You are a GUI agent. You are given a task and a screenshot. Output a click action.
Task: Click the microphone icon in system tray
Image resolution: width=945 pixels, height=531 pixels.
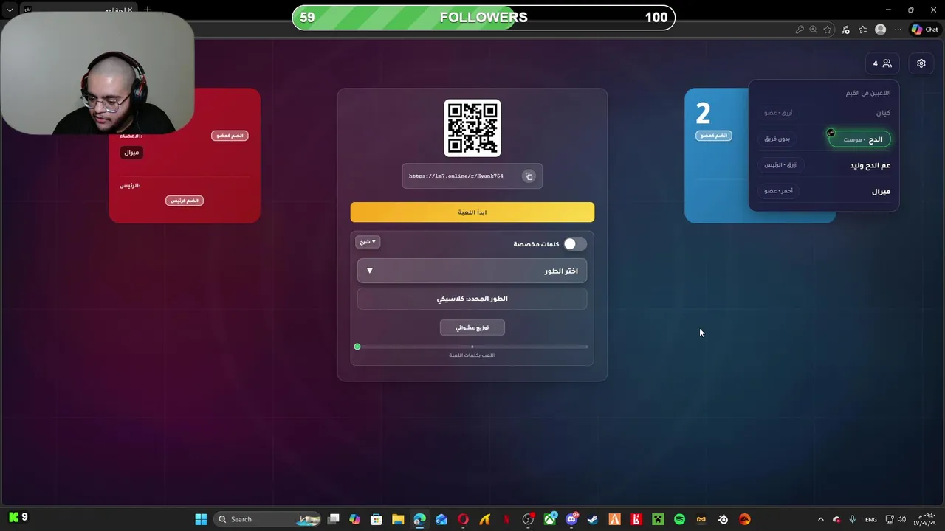click(853, 519)
